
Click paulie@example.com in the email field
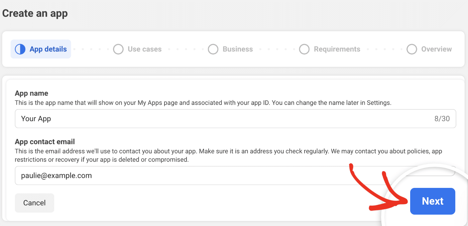pyautogui.click(x=56, y=175)
